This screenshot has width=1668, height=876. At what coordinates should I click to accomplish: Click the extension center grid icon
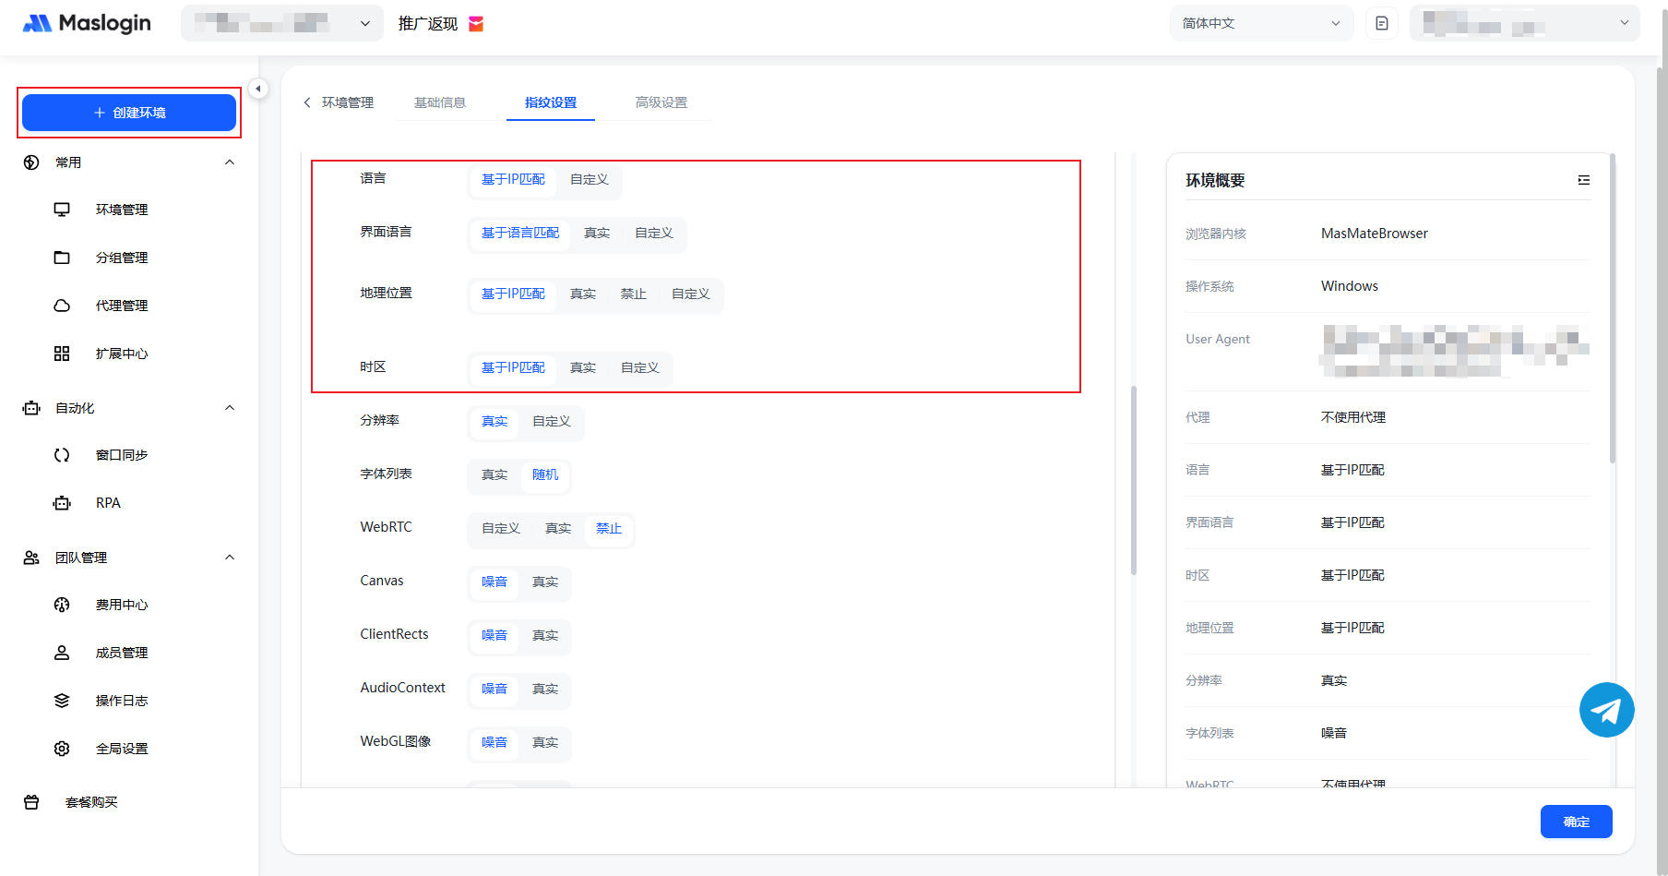point(62,354)
